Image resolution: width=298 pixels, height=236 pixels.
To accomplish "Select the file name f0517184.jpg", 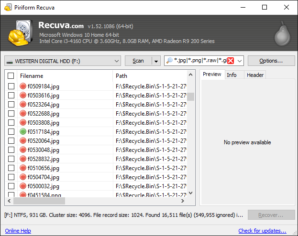I will (x=44, y=131).
